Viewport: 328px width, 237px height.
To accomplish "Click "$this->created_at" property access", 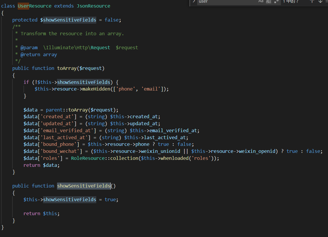I will point(134,117).
